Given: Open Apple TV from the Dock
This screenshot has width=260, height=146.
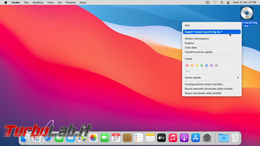Looking at the screenshot, I should 161,138.
